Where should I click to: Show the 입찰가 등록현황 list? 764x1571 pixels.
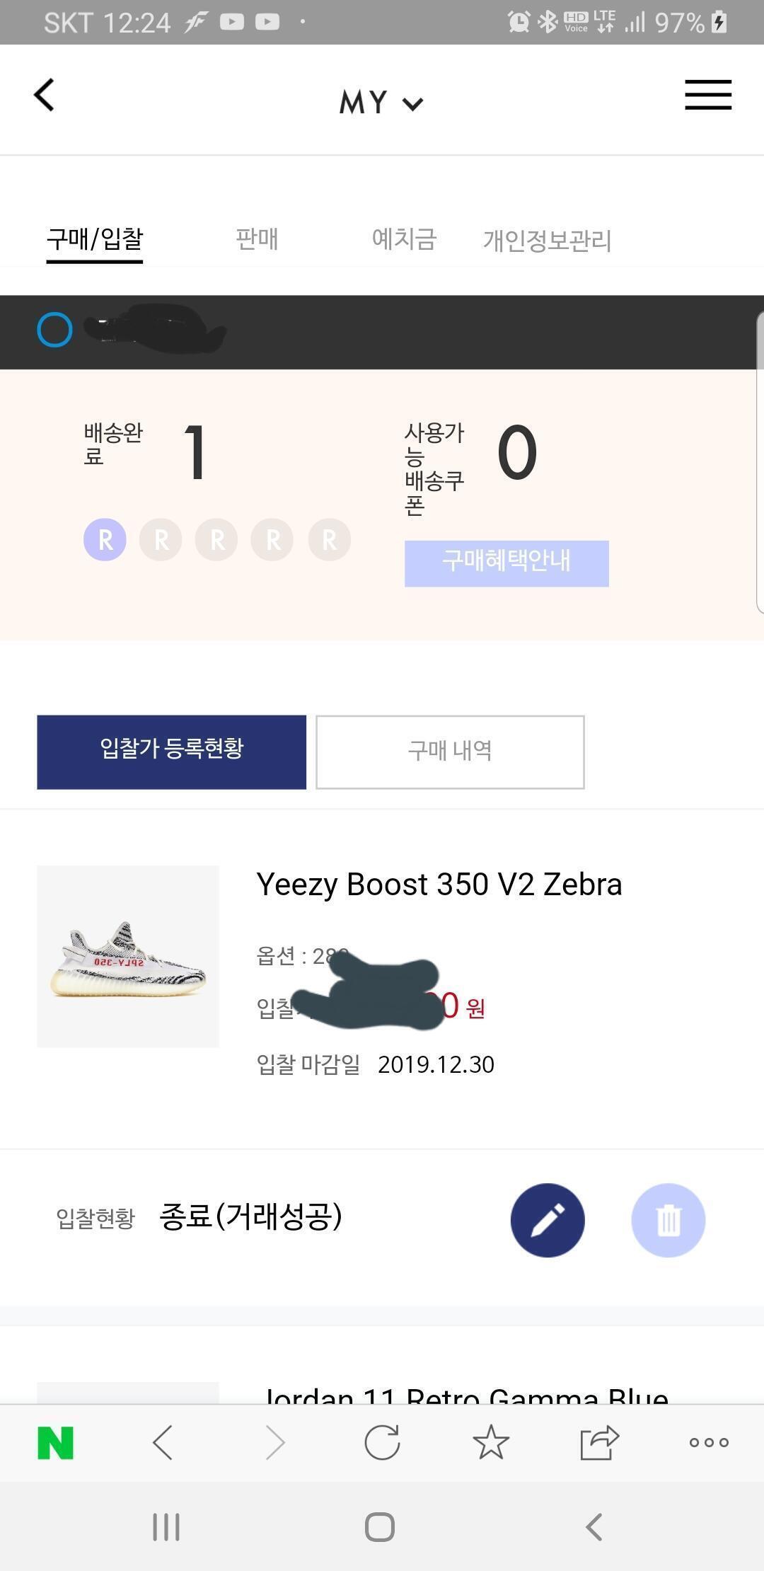pos(171,752)
